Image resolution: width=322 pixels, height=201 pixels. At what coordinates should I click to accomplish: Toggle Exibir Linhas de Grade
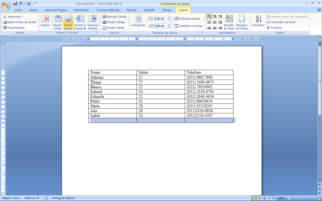tap(20, 22)
